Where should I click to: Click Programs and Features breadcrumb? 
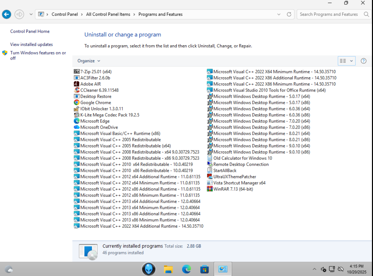pyautogui.click(x=160, y=14)
